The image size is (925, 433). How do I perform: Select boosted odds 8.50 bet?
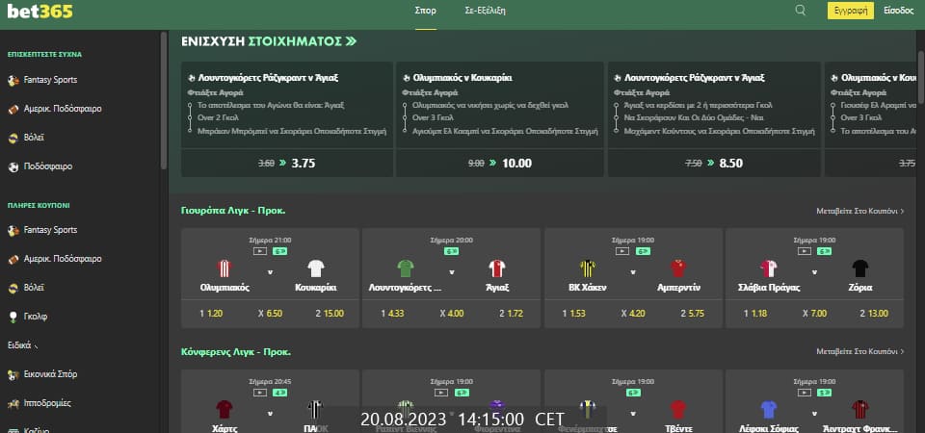[714, 164]
